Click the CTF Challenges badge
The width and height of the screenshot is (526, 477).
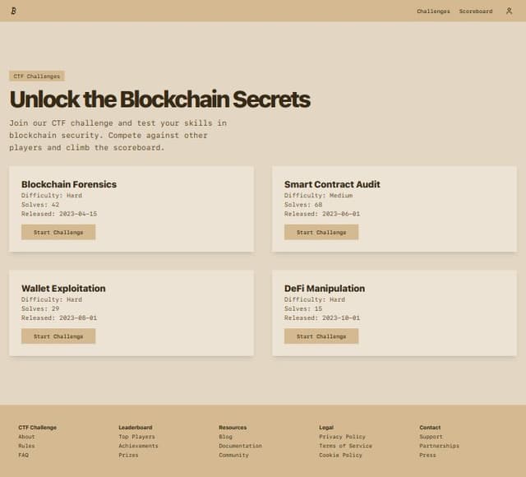[x=37, y=76]
